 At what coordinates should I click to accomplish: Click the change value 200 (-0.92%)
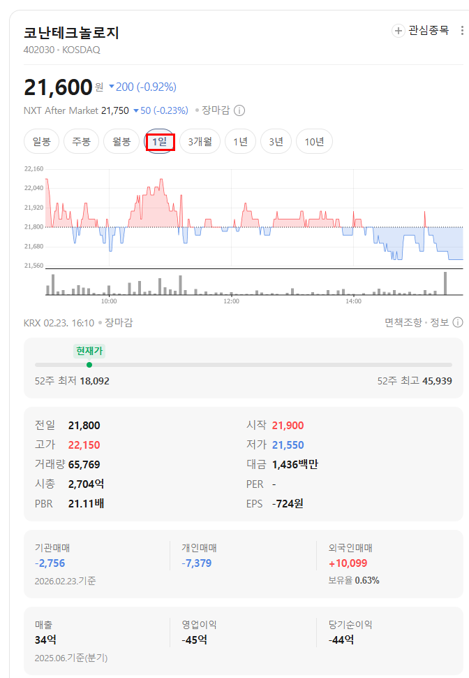point(142,87)
